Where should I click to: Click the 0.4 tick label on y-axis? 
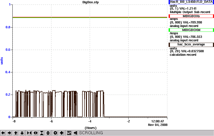click(x=8, y=72)
